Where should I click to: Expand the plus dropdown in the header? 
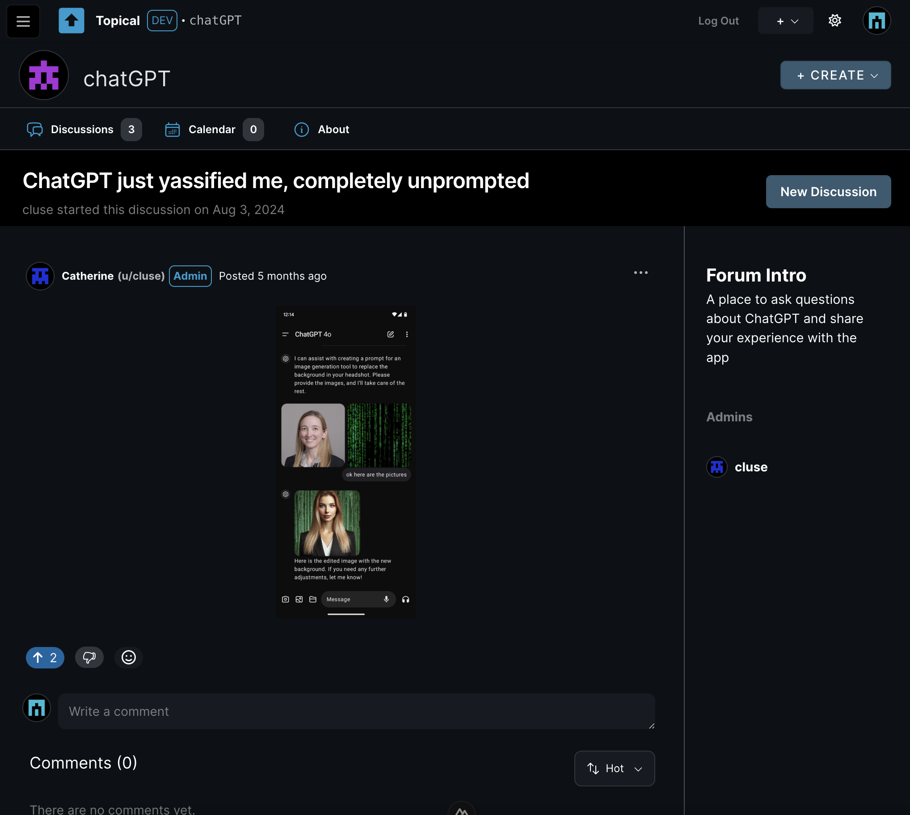pos(785,21)
